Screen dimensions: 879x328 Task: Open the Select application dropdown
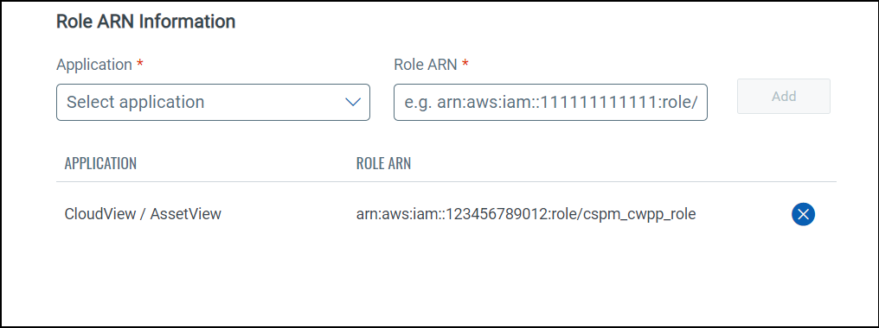coord(213,103)
